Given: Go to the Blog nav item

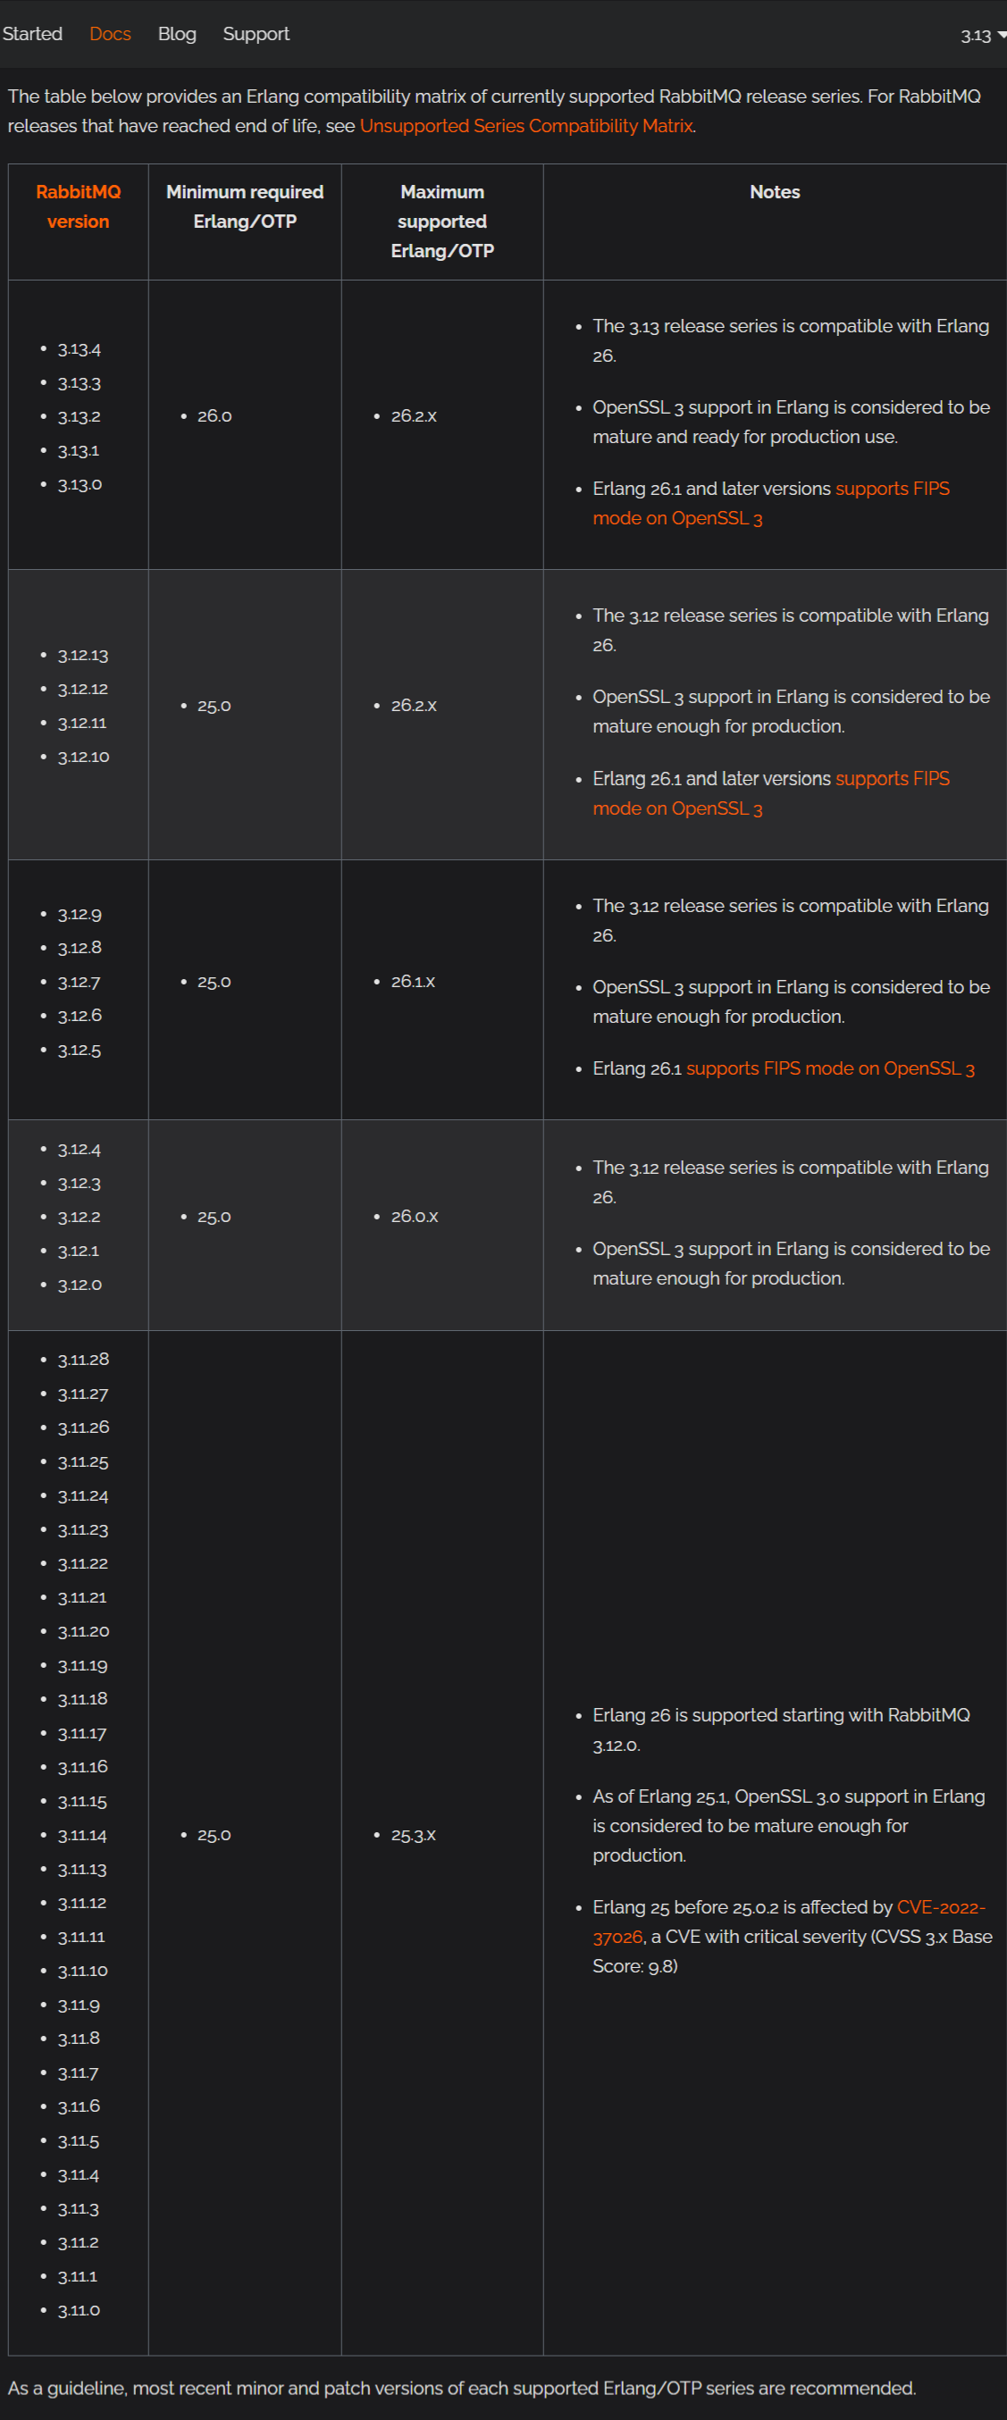Looking at the screenshot, I should click(x=177, y=34).
